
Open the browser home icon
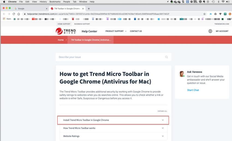[x=19, y=14]
